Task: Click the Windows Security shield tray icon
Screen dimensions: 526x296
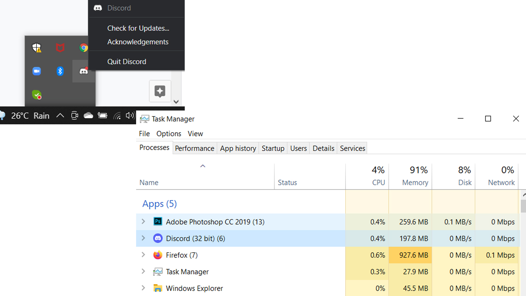Action: 37,48
